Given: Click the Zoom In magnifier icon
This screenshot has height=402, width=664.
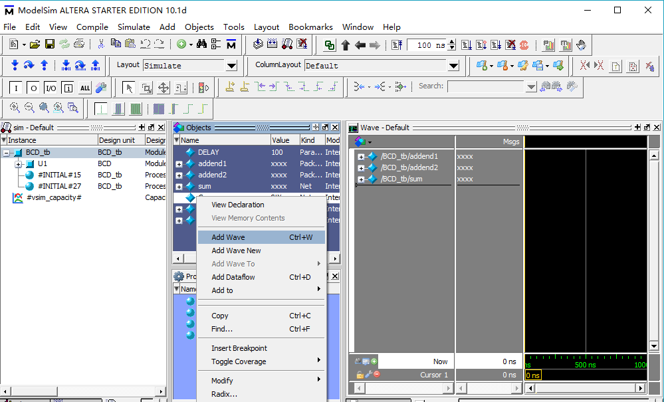Looking at the screenshot, I should coord(15,108).
